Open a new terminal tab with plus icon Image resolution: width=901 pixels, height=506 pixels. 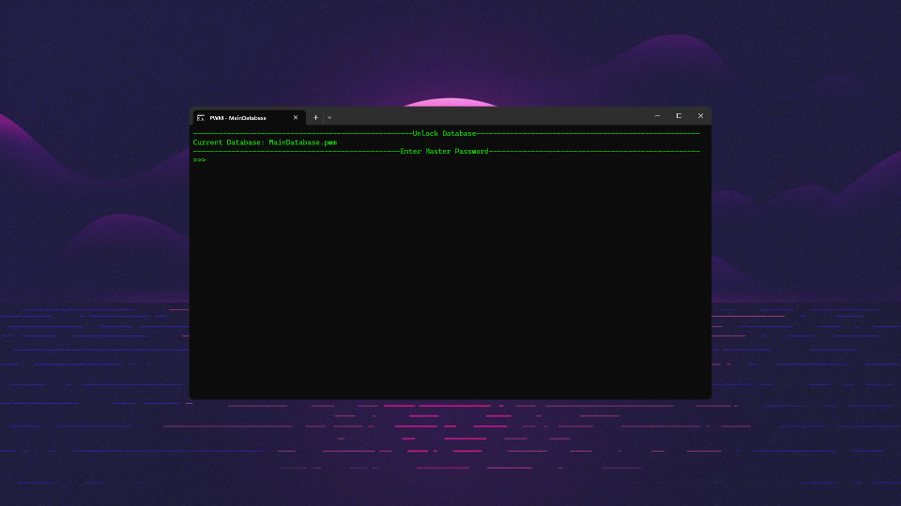pyautogui.click(x=315, y=117)
